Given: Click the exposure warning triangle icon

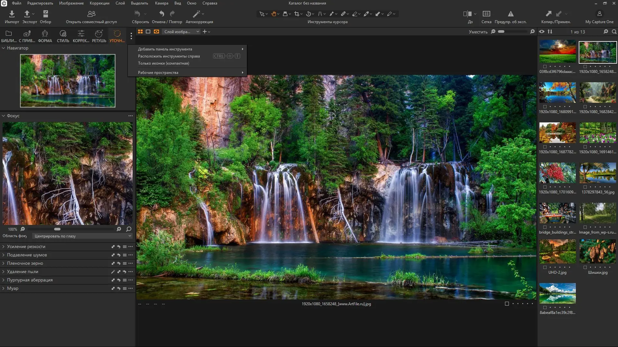Looking at the screenshot, I should [510, 14].
